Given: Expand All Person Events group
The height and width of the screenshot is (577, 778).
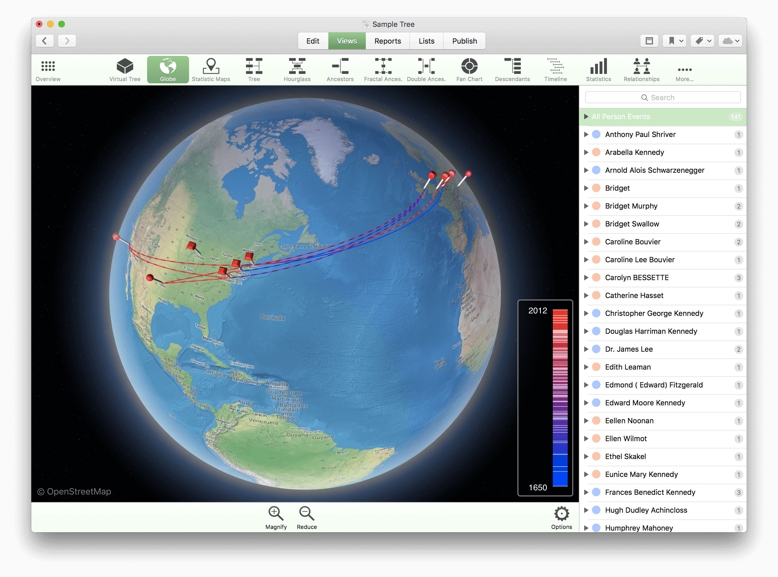Looking at the screenshot, I should pyautogui.click(x=586, y=117).
